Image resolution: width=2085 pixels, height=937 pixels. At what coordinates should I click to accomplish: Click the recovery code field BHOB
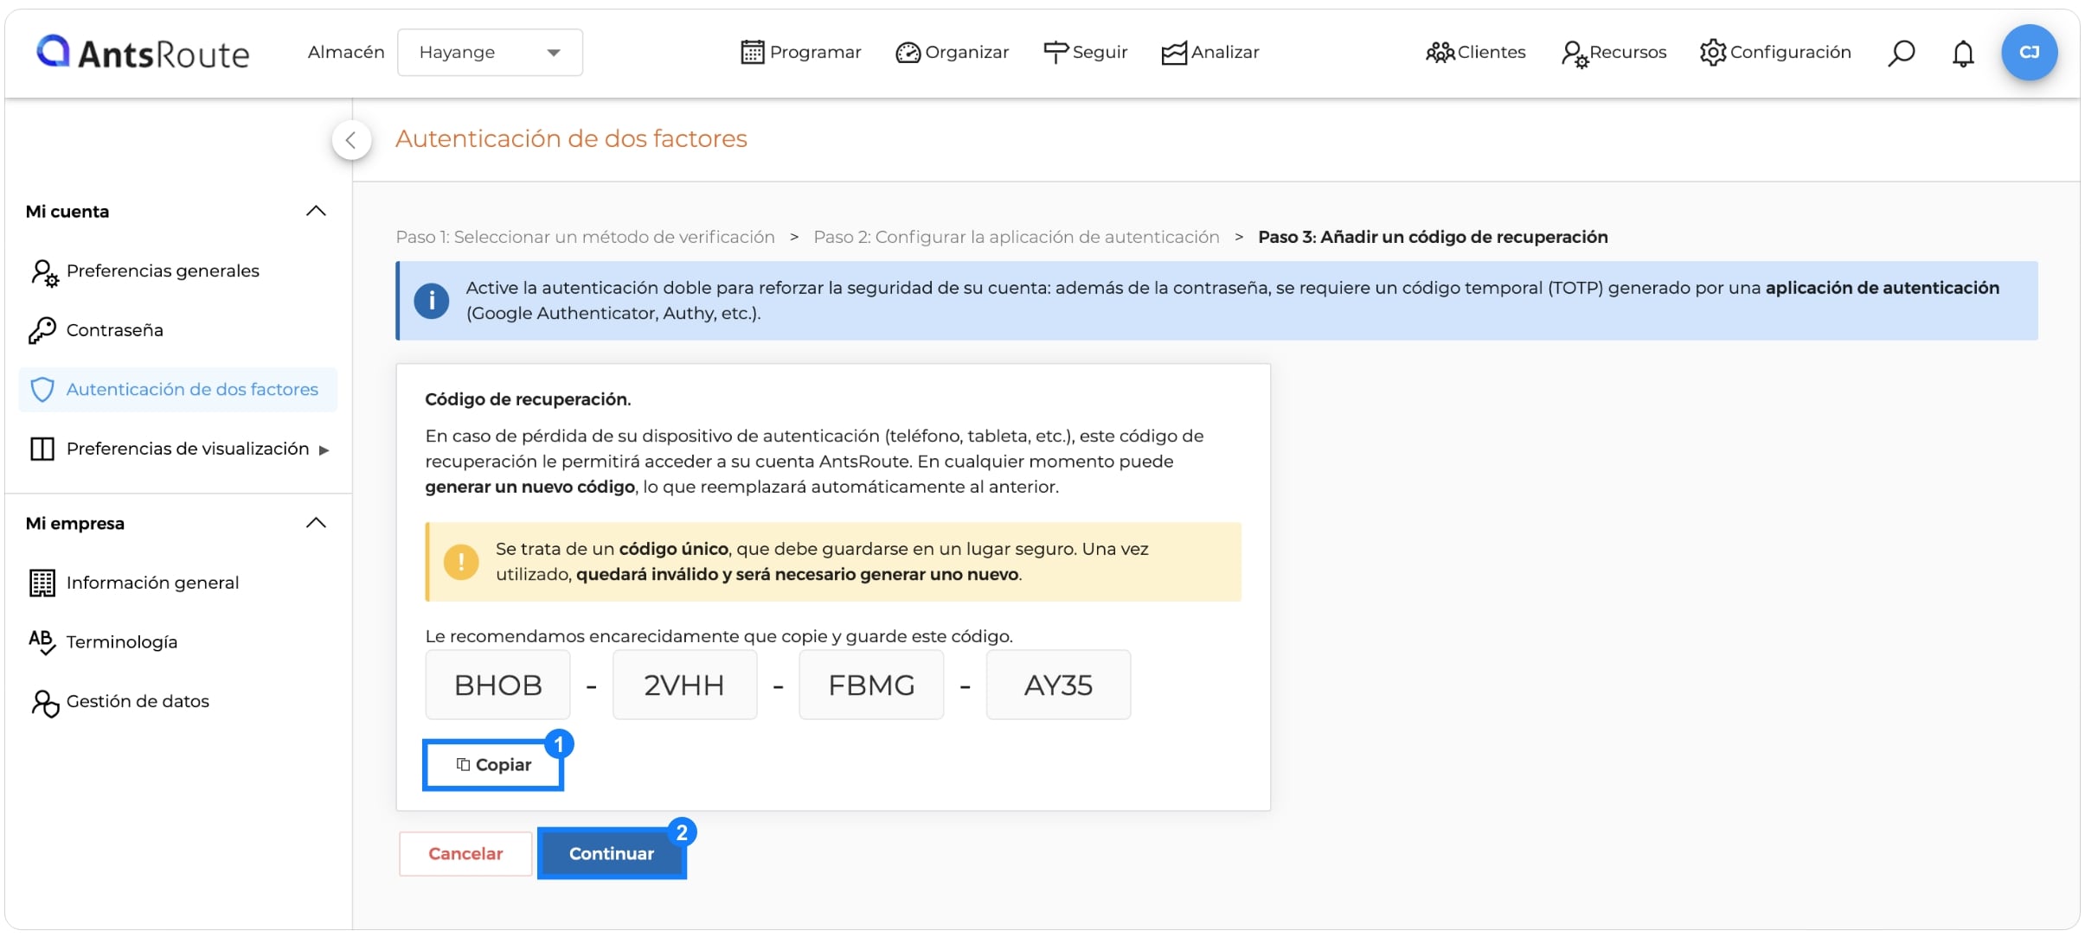pos(497,685)
